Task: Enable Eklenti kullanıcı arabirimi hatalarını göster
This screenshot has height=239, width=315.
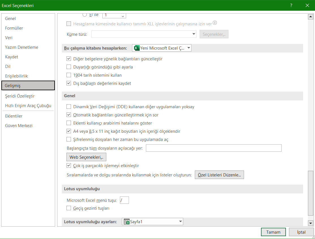Action: (x=69, y=123)
